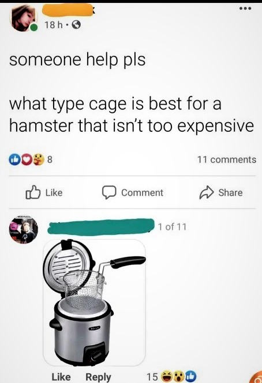
Task: Click the care hug reaction emoji
Action: 38,160
